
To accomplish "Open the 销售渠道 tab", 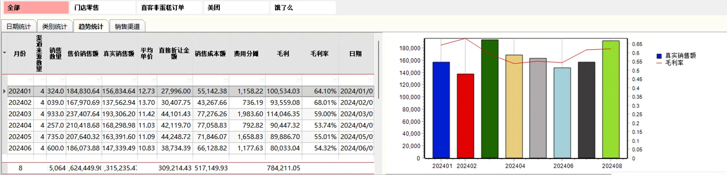I will pos(127,26).
